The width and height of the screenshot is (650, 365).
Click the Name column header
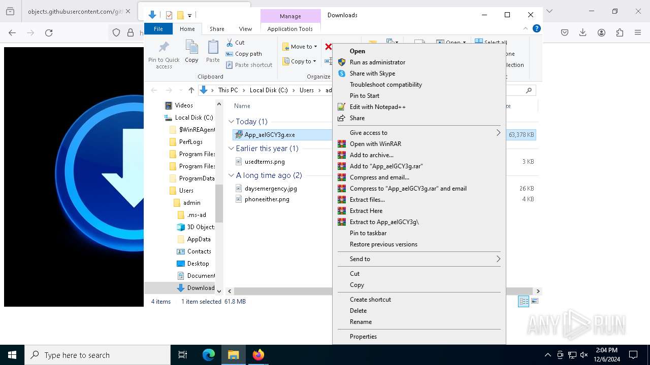click(242, 106)
